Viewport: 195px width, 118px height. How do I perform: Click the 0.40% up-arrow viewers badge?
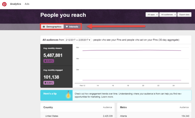pyautogui.click(x=49, y=61)
